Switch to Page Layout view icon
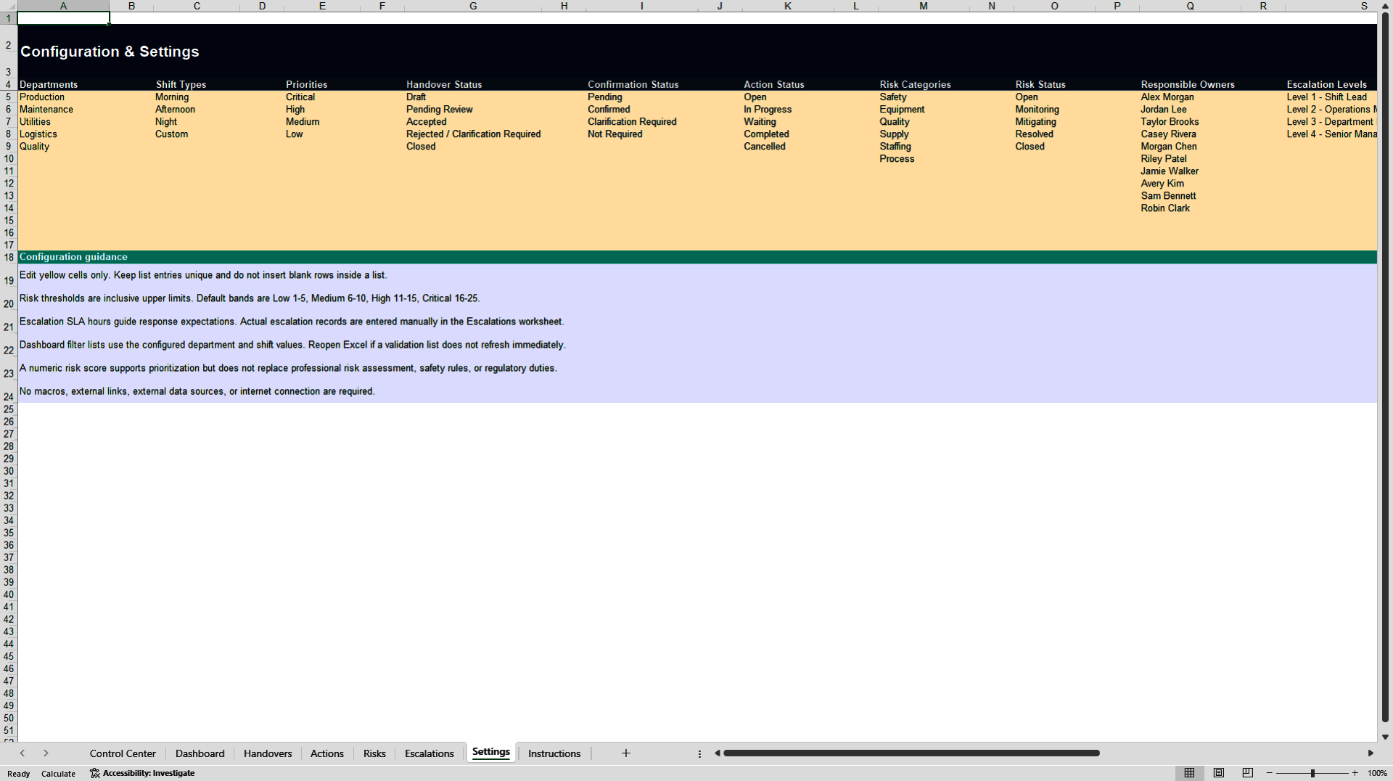The image size is (1393, 781). point(1219,773)
